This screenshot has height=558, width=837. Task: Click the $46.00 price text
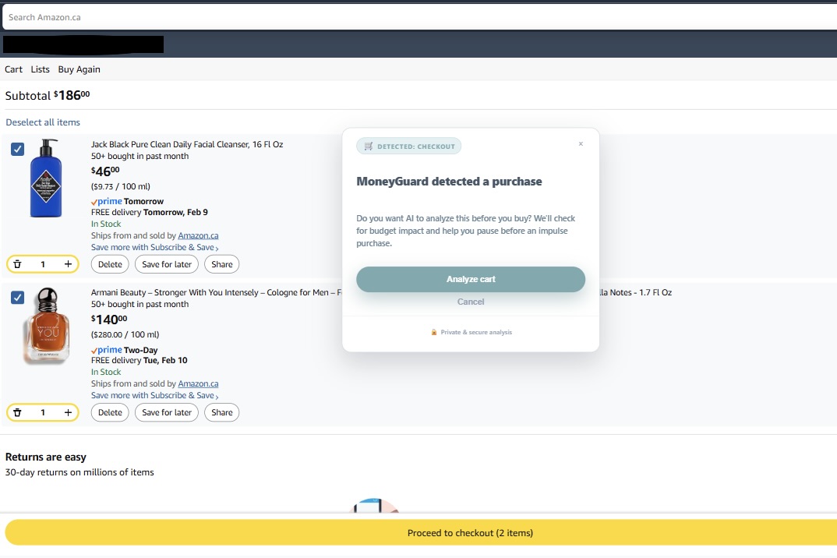[x=105, y=171]
